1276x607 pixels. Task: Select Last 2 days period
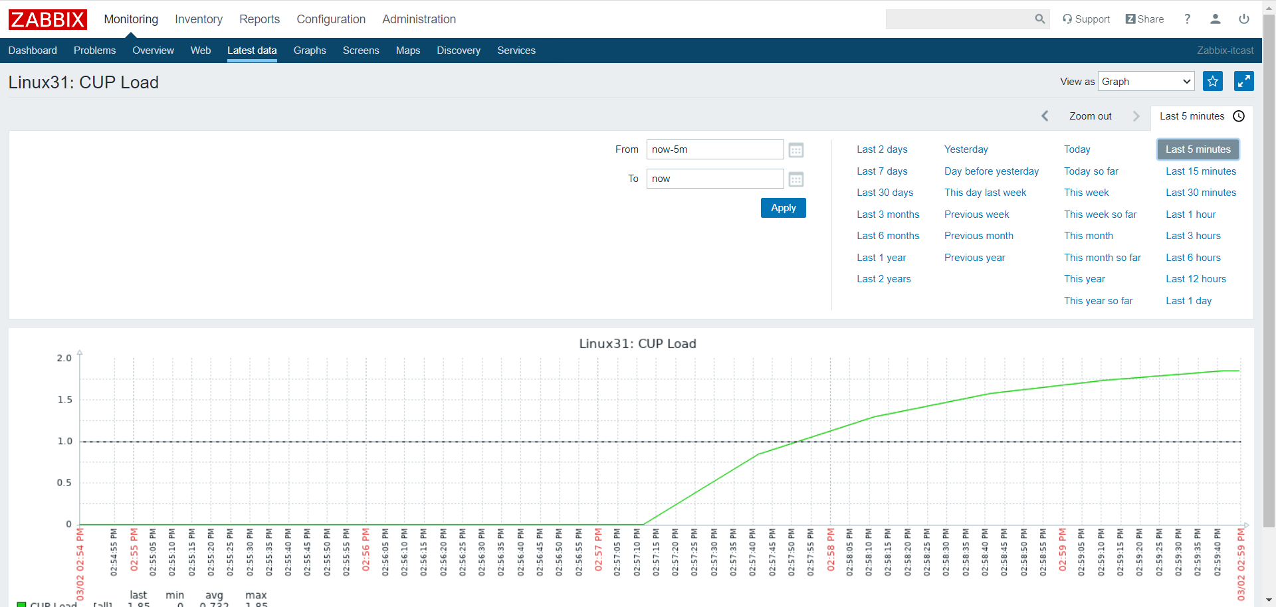[x=882, y=149]
